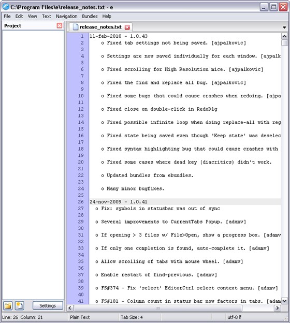
Task: Click the document icon on release_notes.txt tab
Action: 76,27
